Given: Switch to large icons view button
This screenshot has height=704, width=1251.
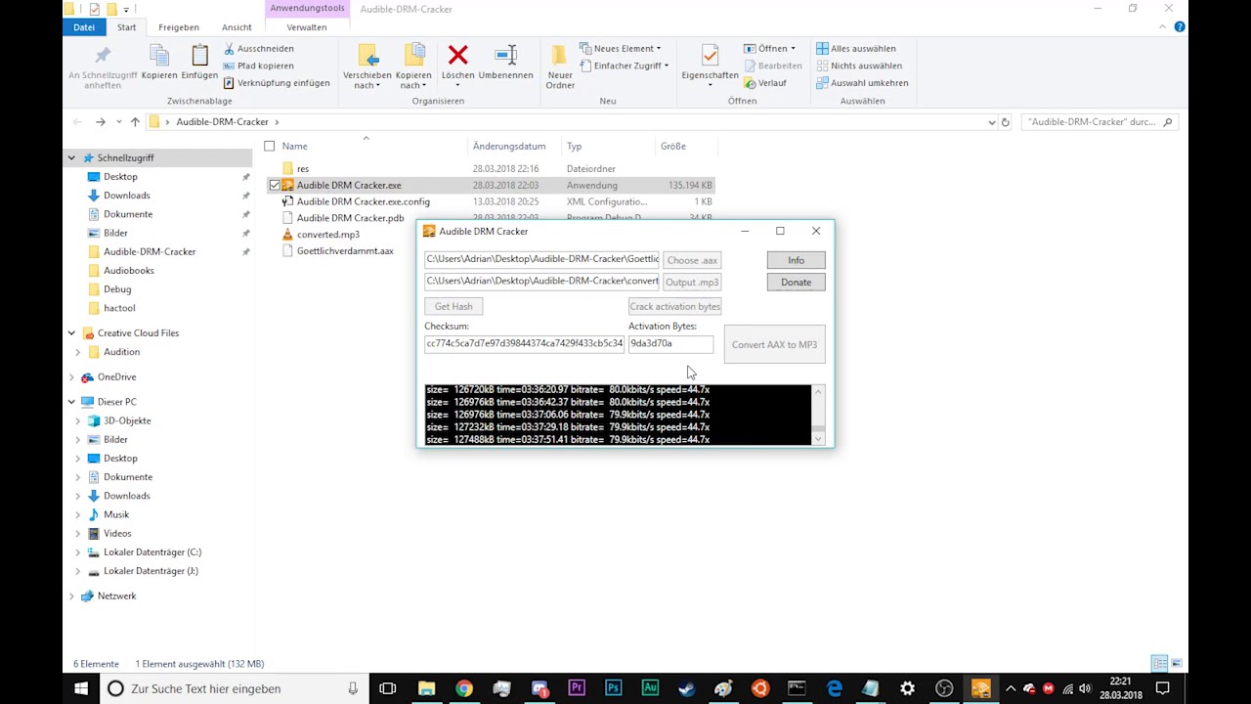Looking at the screenshot, I should tap(1178, 664).
